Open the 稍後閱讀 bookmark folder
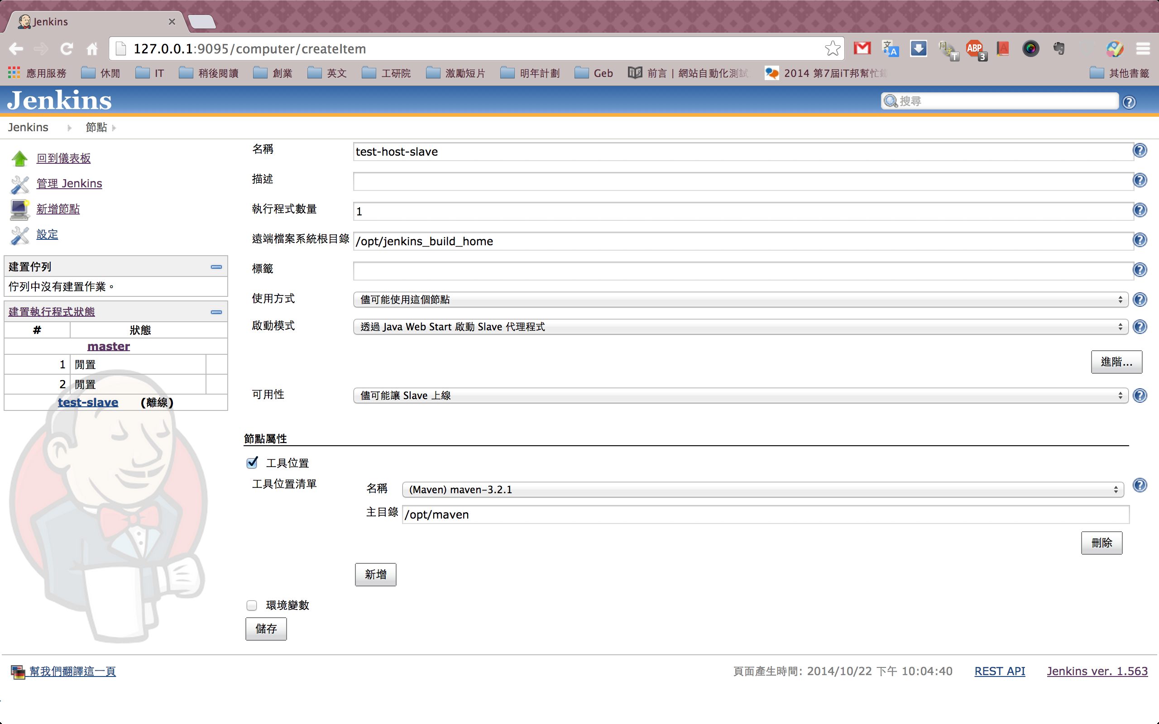 tap(209, 73)
